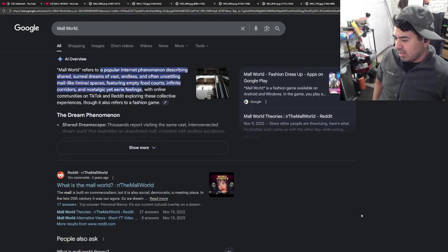Expand AI Overview with Show more
Viewport: 448px width, 252px height.
pos(142,148)
